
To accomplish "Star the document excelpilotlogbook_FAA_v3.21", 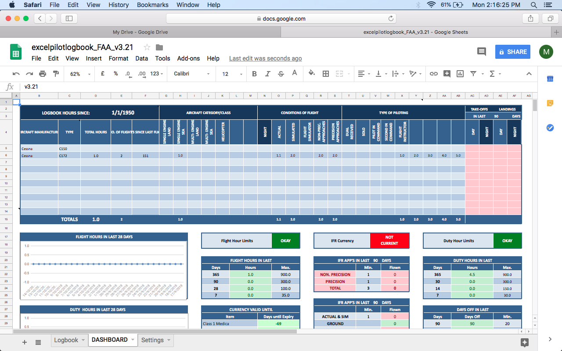I will [147, 47].
